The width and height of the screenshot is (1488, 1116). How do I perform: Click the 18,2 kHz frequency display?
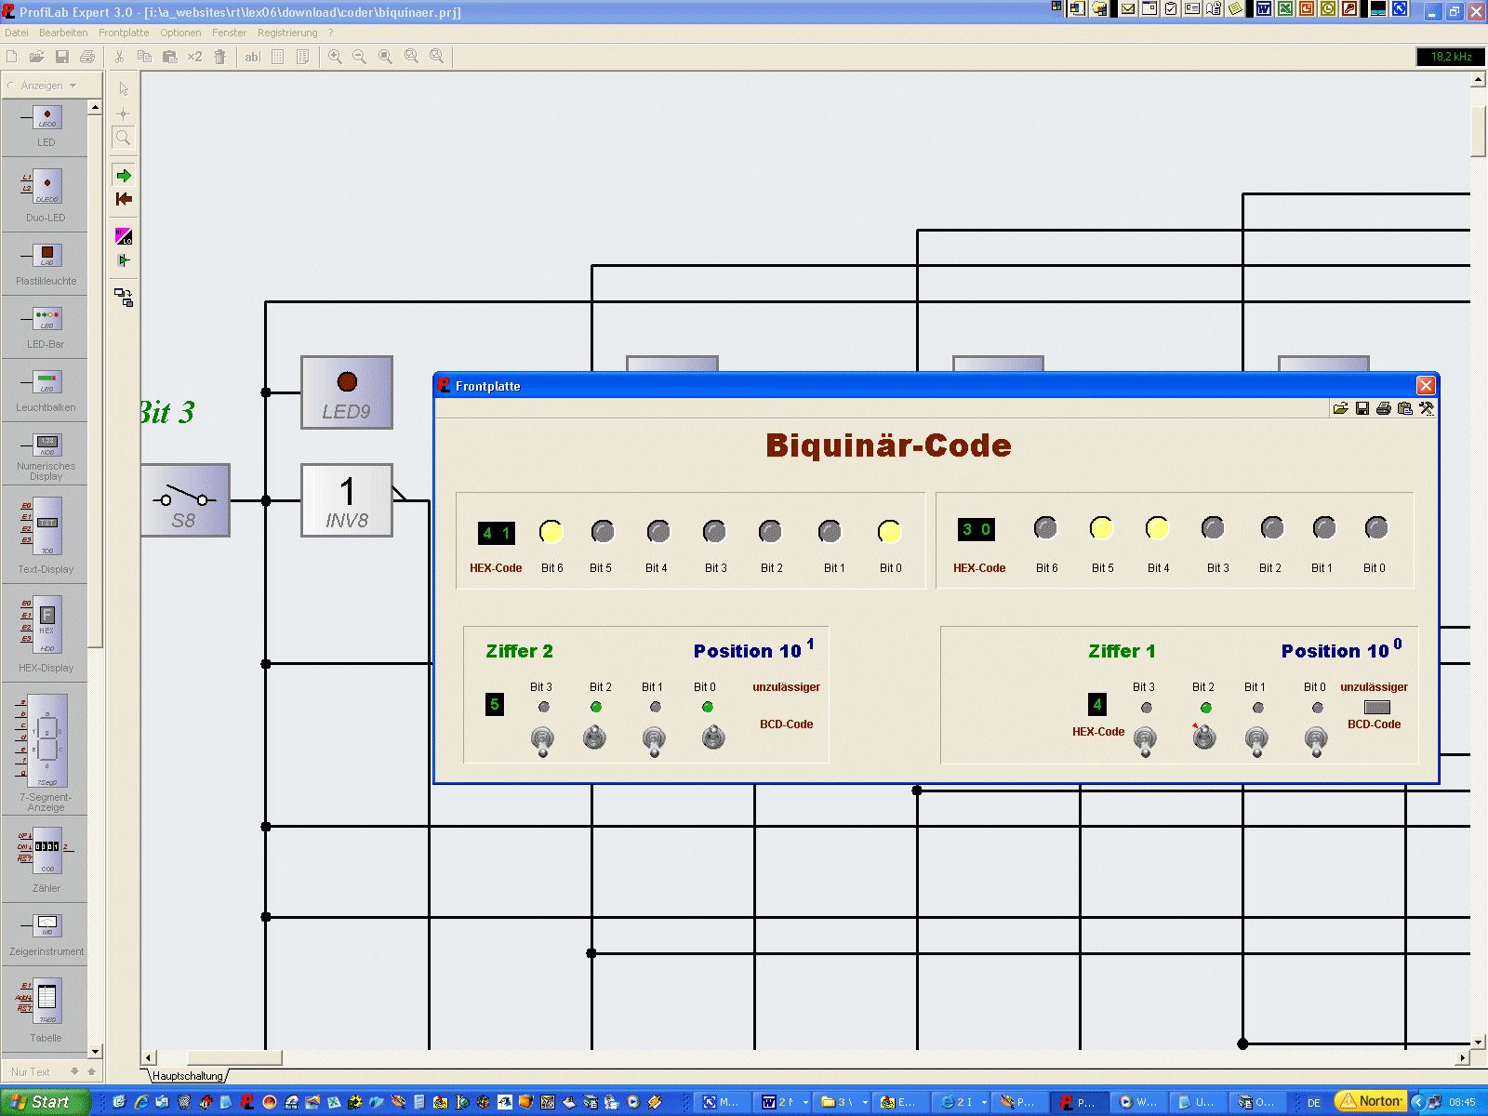[1450, 57]
